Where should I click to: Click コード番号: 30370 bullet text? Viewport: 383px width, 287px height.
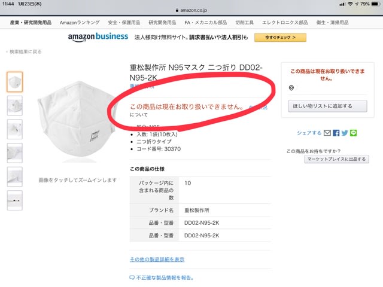pyautogui.click(x=159, y=149)
